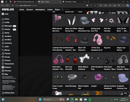The image size is (130, 102).
Task: Open the Money sidebar icon
Action: coord(3,50)
